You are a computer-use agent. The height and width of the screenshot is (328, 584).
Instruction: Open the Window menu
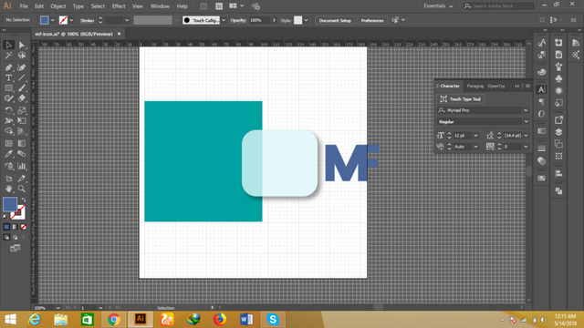pyautogui.click(x=160, y=6)
